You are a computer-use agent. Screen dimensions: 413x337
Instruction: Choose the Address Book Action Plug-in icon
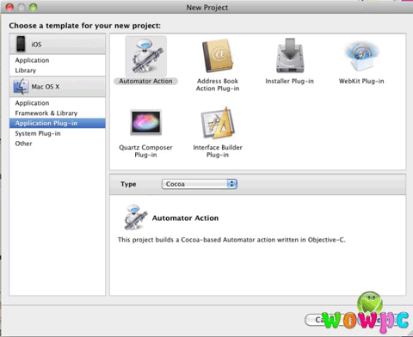pyautogui.click(x=218, y=55)
